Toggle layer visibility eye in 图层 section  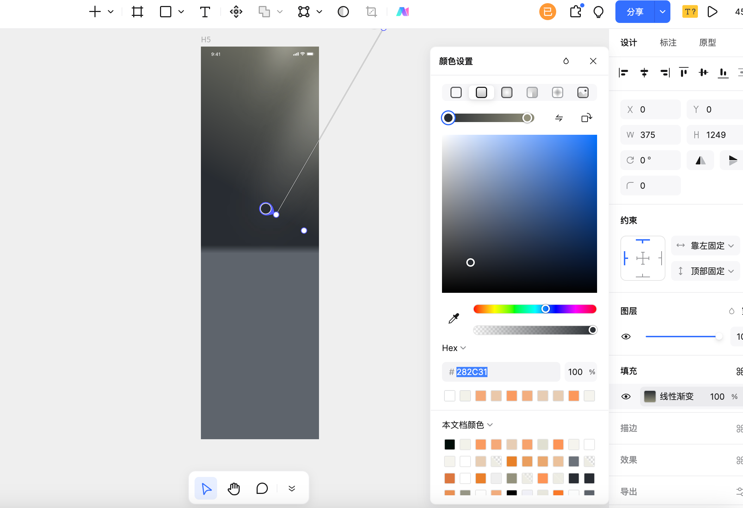coord(626,337)
